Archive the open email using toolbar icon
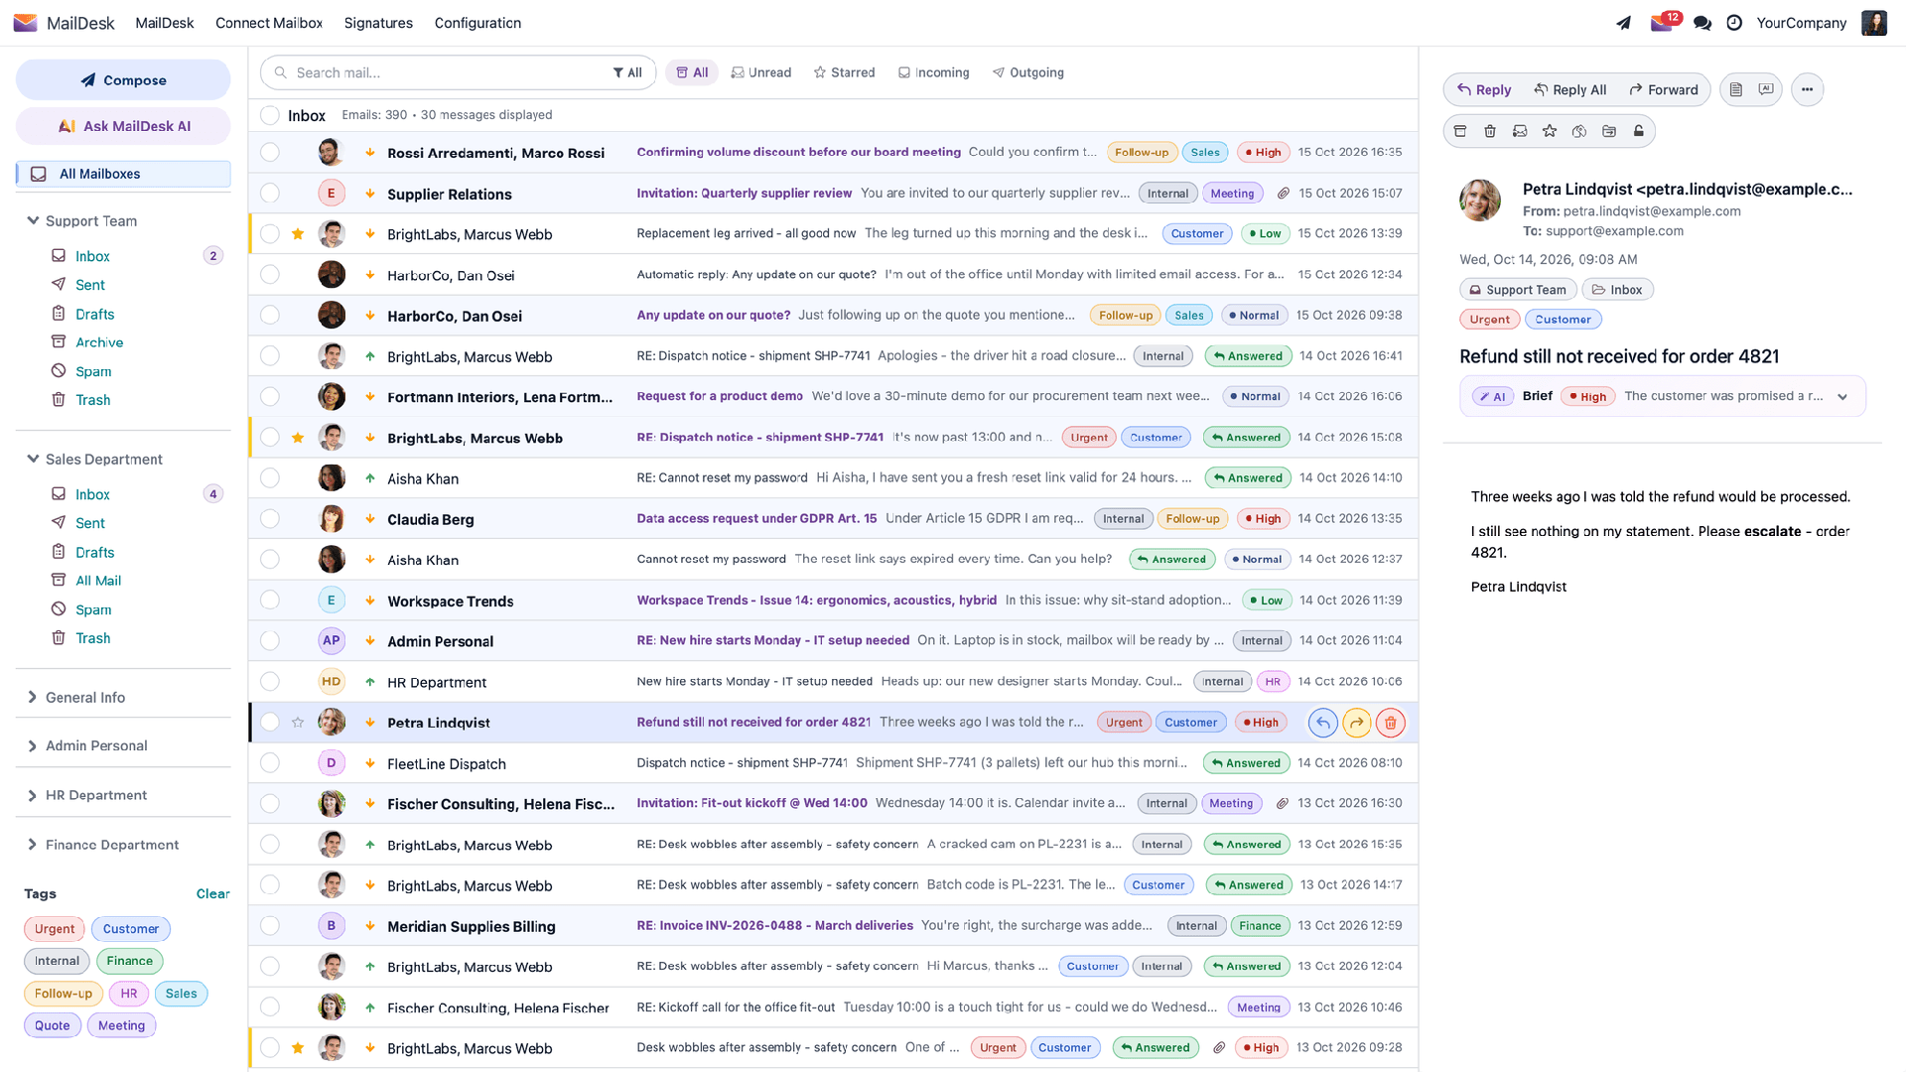Image resolution: width=1906 pixels, height=1072 pixels. (x=1460, y=131)
